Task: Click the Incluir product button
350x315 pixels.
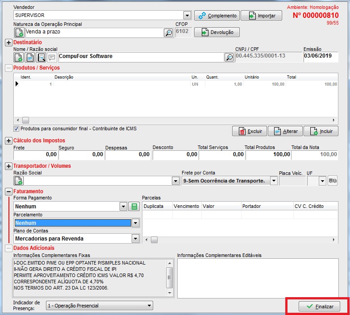Action: [321, 131]
